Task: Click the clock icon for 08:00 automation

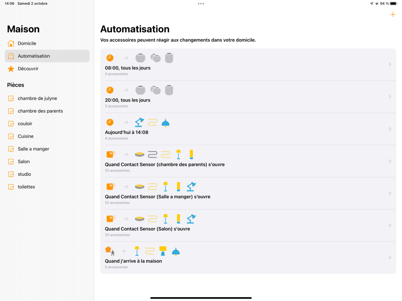Action: coord(110,58)
